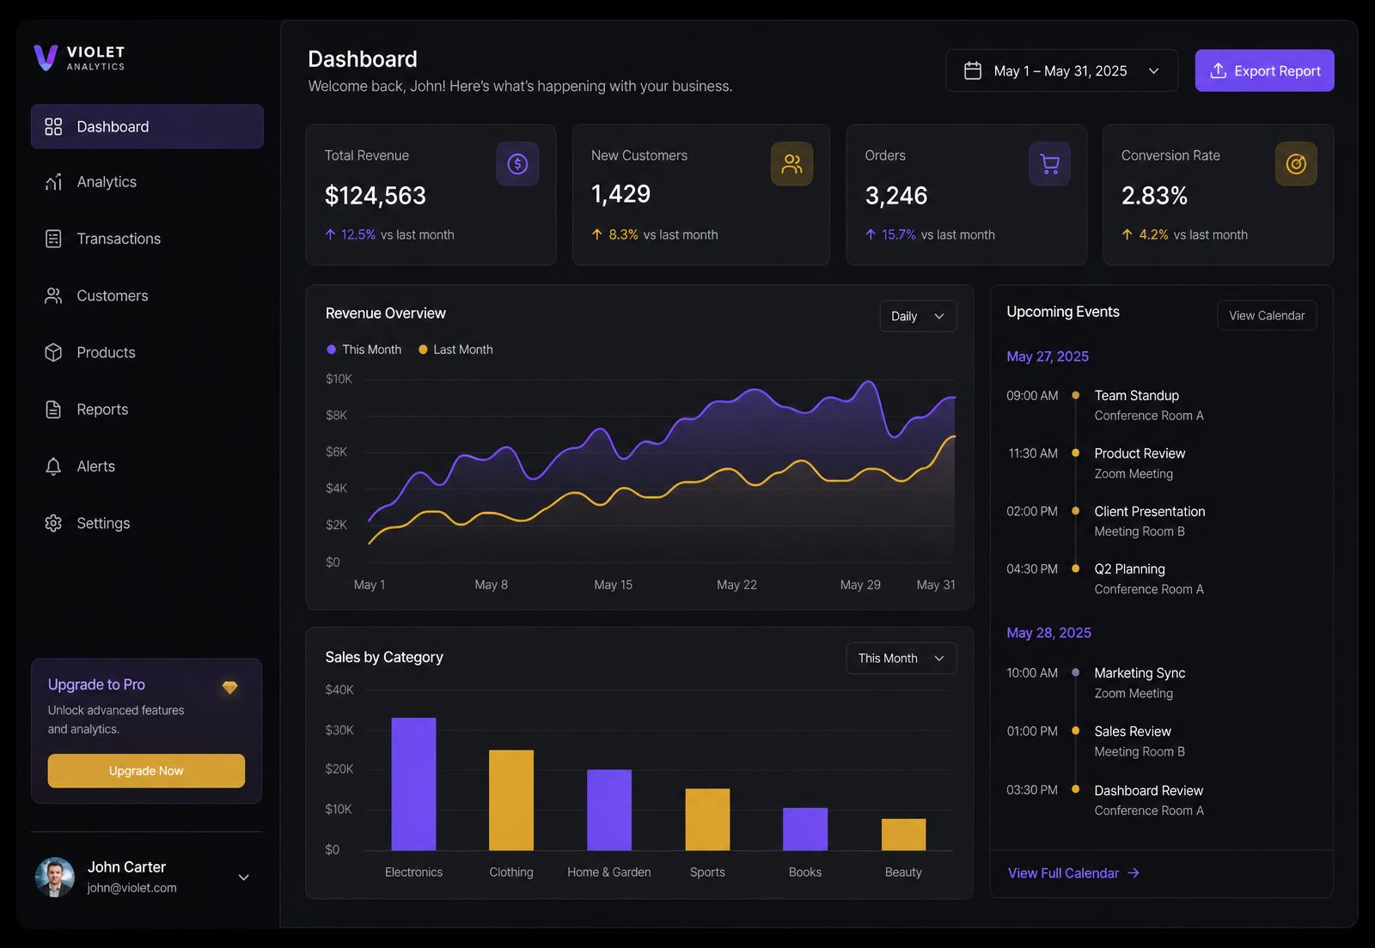This screenshot has height=948, width=1375.
Task: Click the Electronics bar in sales chart
Action: click(x=413, y=784)
